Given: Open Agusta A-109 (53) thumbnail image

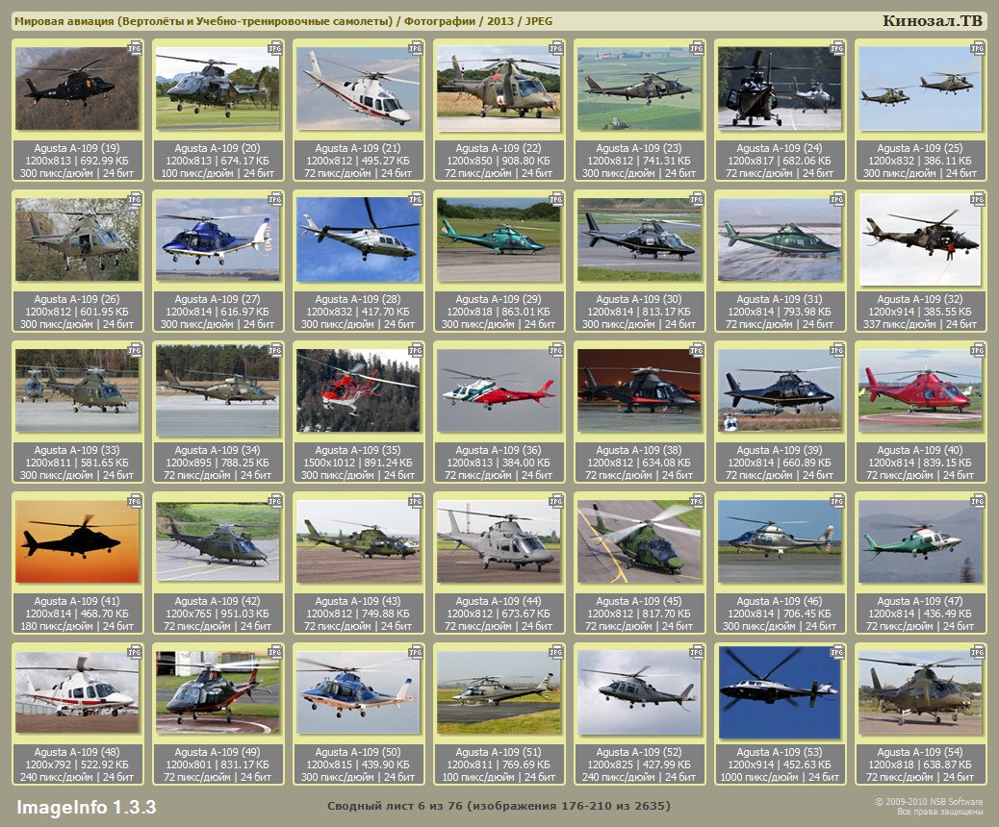Looking at the screenshot, I should click(x=780, y=691).
